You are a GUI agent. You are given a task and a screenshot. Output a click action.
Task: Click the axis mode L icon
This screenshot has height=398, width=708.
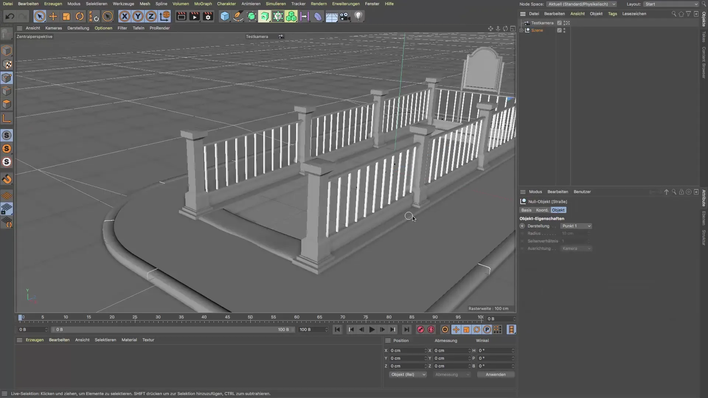(x=7, y=118)
